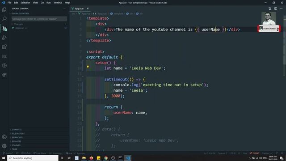Viewport: 286px width, 161px height.
Task: Open the Manage gear icon
Action: click(4, 146)
